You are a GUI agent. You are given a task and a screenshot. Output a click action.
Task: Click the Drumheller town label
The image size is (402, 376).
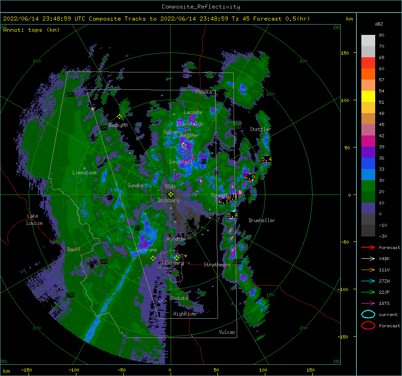262,220
